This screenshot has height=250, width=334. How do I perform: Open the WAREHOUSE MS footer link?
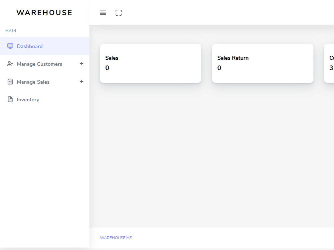[x=116, y=238]
